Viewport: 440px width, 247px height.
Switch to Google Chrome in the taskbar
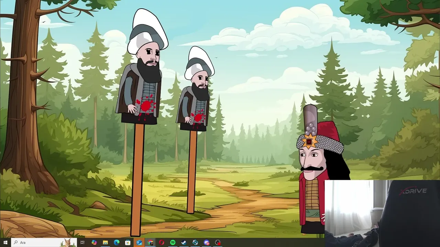click(x=150, y=243)
